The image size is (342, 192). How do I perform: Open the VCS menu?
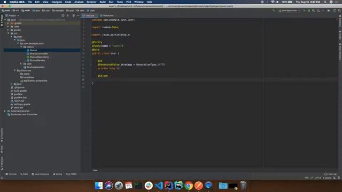(128, 2)
